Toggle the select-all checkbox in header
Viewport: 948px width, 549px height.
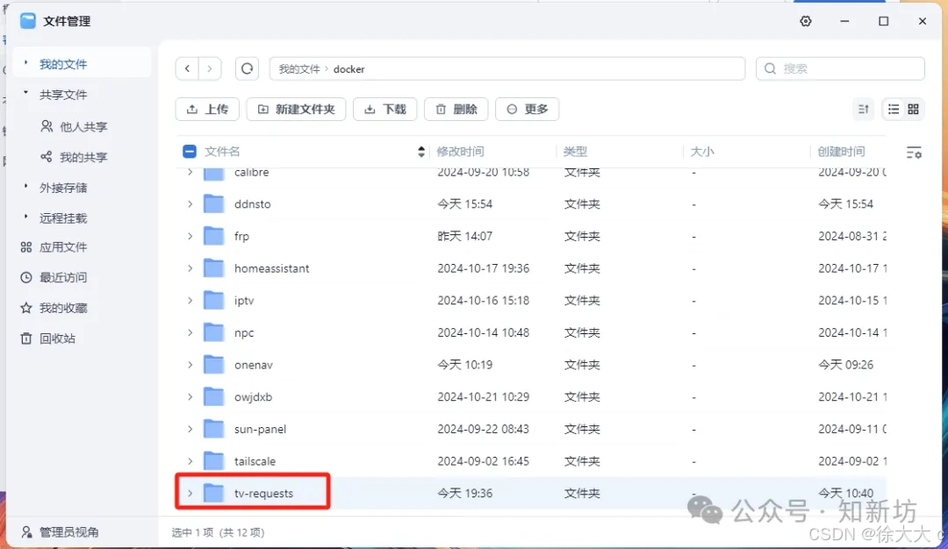[190, 152]
